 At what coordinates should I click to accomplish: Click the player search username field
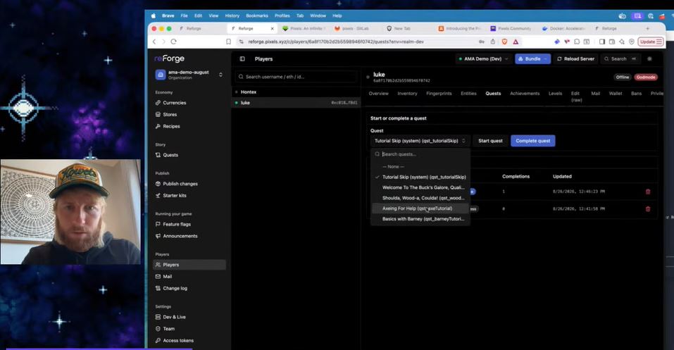click(296, 77)
